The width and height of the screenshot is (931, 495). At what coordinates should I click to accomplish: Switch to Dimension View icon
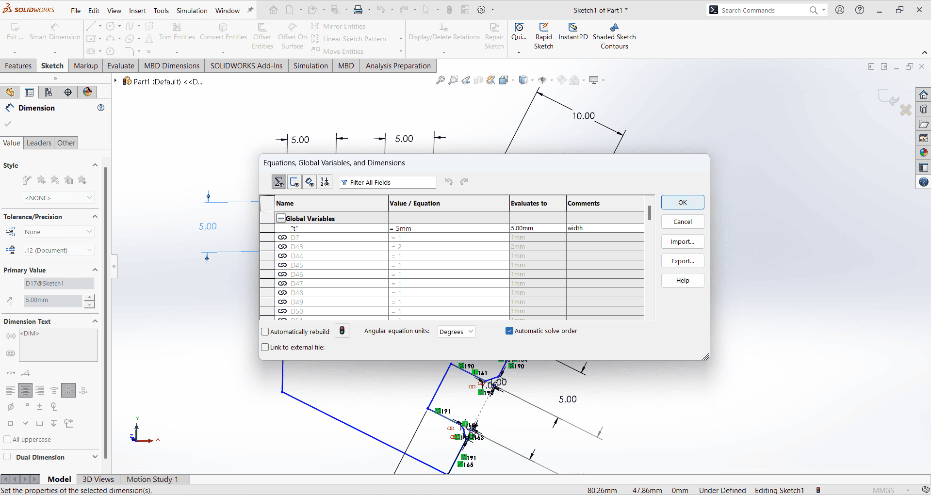pyautogui.click(x=310, y=182)
